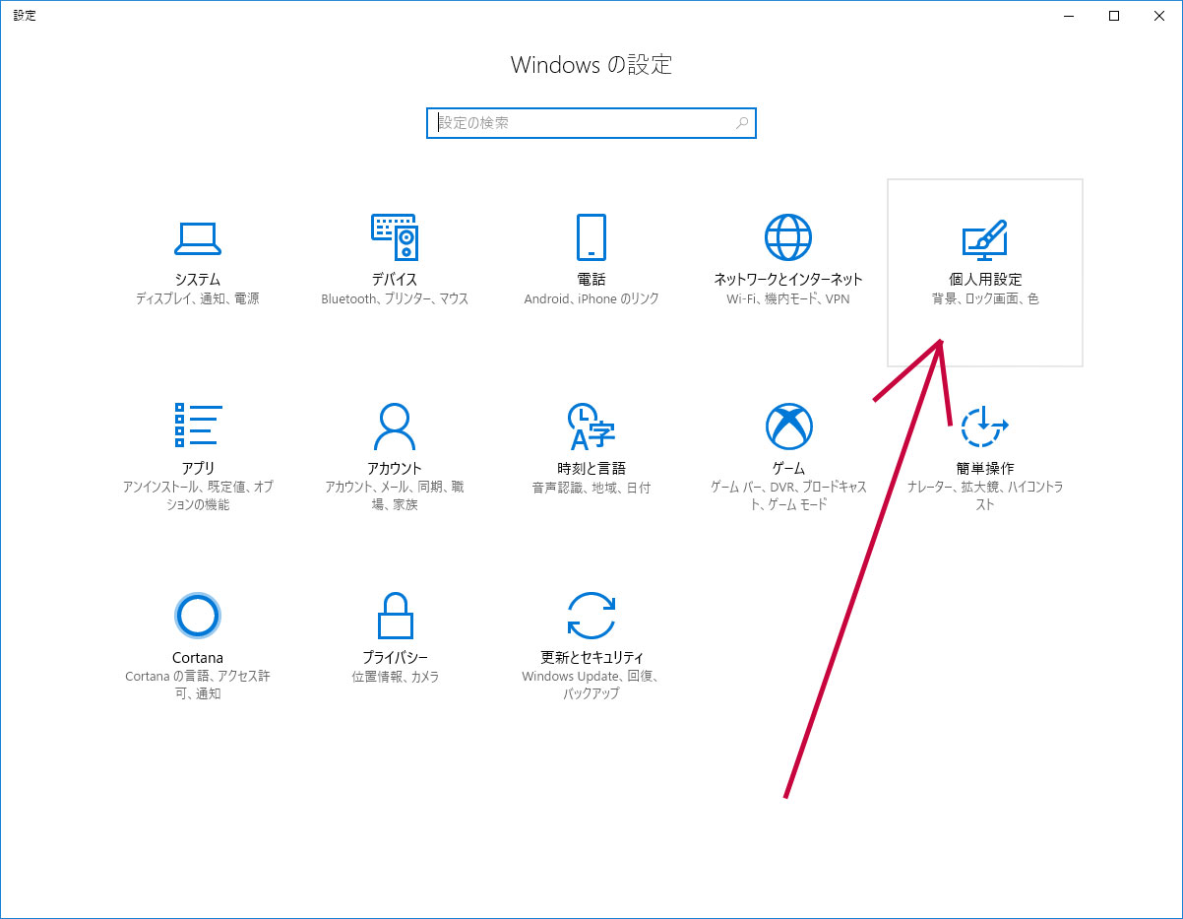The height and width of the screenshot is (919, 1183).
Task: Open the 更新とセキュリティ sync arrows icon
Action: (x=591, y=616)
